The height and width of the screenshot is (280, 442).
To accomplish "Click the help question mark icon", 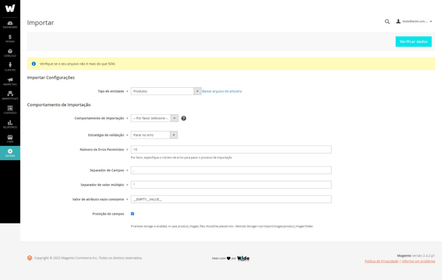I will click(183, 118).
